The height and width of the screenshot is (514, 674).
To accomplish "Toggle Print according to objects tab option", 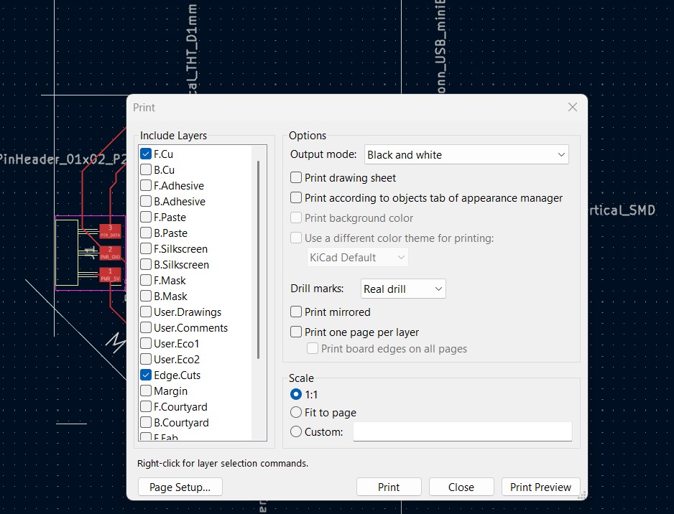I will pyautogui.click(x=296, y=197).
